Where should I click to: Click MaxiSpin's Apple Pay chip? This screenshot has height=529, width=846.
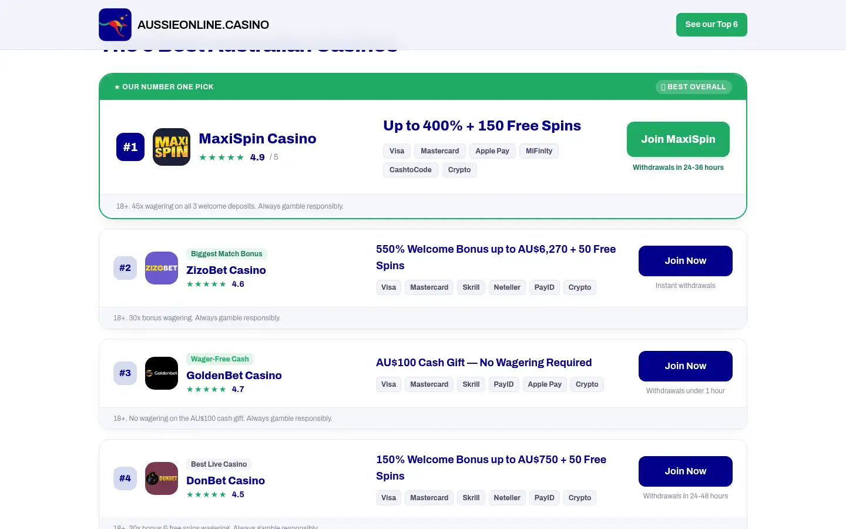[x=492, y=151]
